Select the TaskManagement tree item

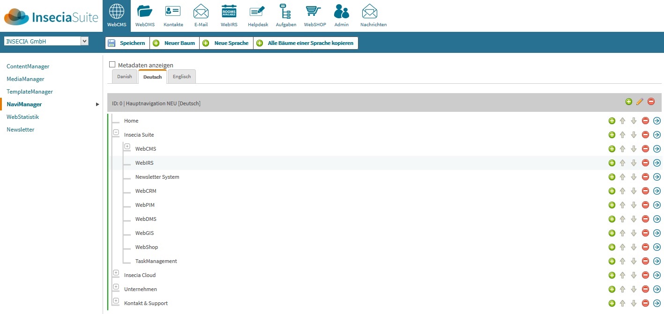pyautogui.click(x=156, y=261)
